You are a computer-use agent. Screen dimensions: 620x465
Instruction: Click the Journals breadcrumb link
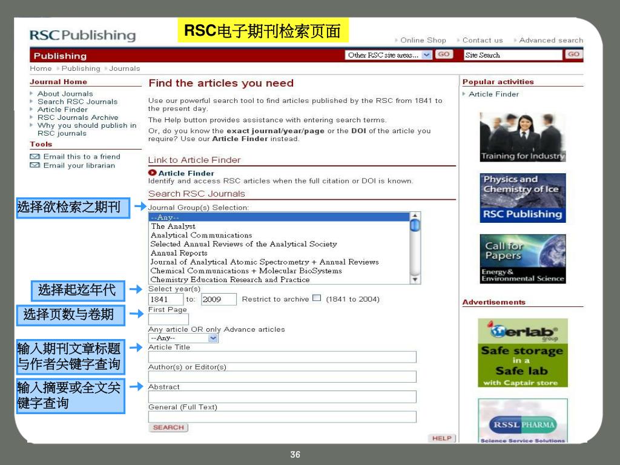[125, 68]
